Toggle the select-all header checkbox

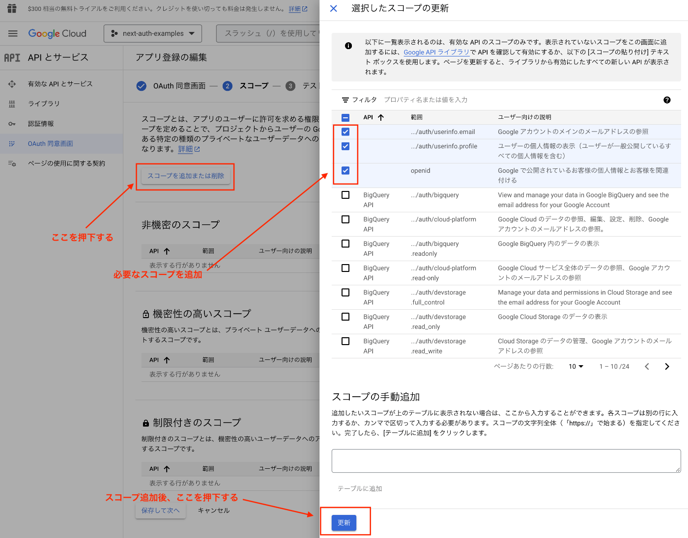click(345, 117)
